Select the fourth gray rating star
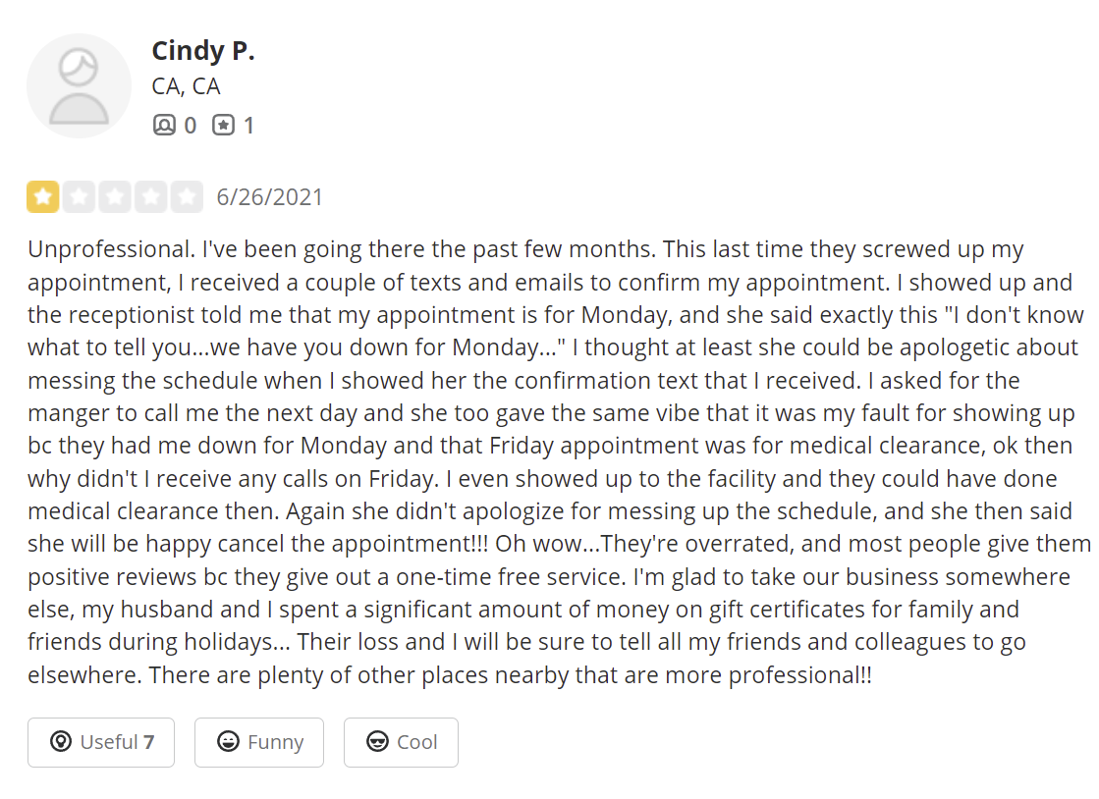 (150, 196)
